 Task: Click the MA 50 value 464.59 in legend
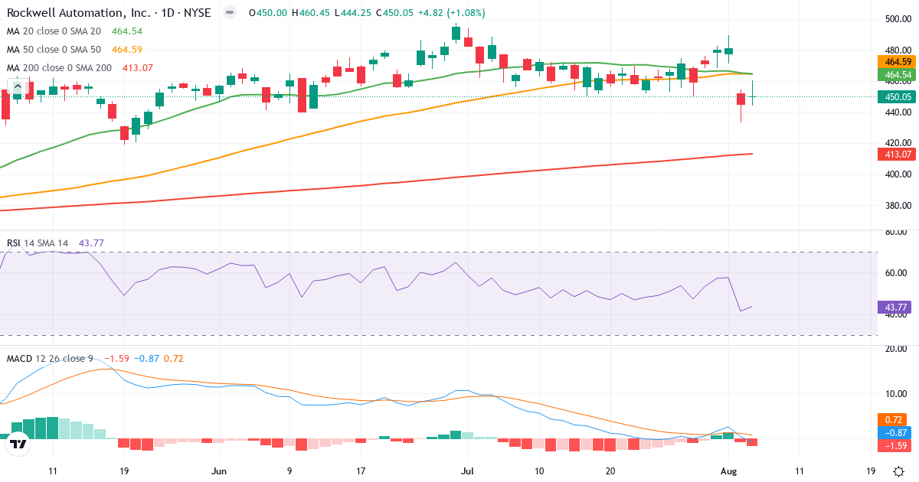(127, 50)
